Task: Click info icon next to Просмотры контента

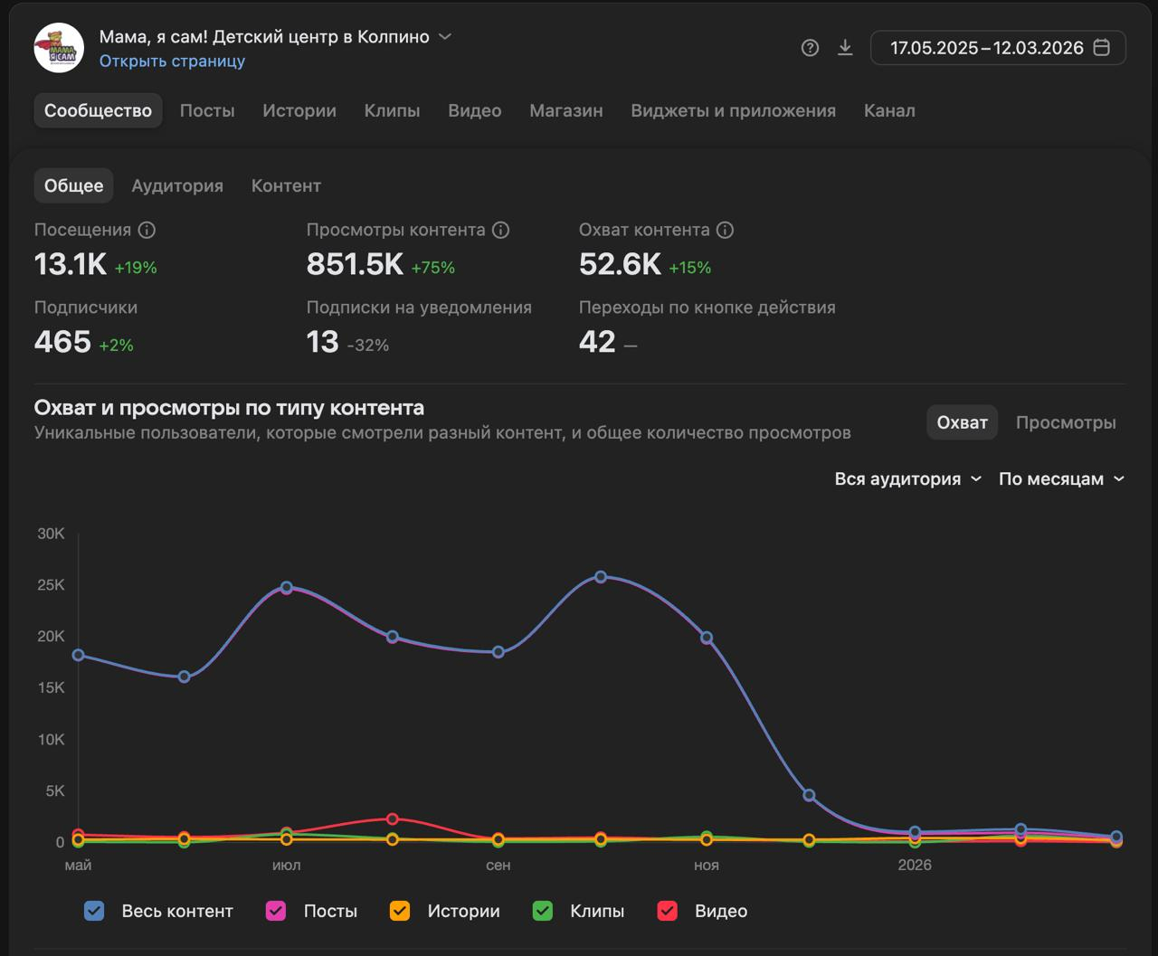Action: (x=500, y=231)
